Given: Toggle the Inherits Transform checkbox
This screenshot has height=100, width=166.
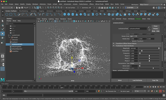Looking at the screenshot, I should pyautogui.click(x=131, y=41).
